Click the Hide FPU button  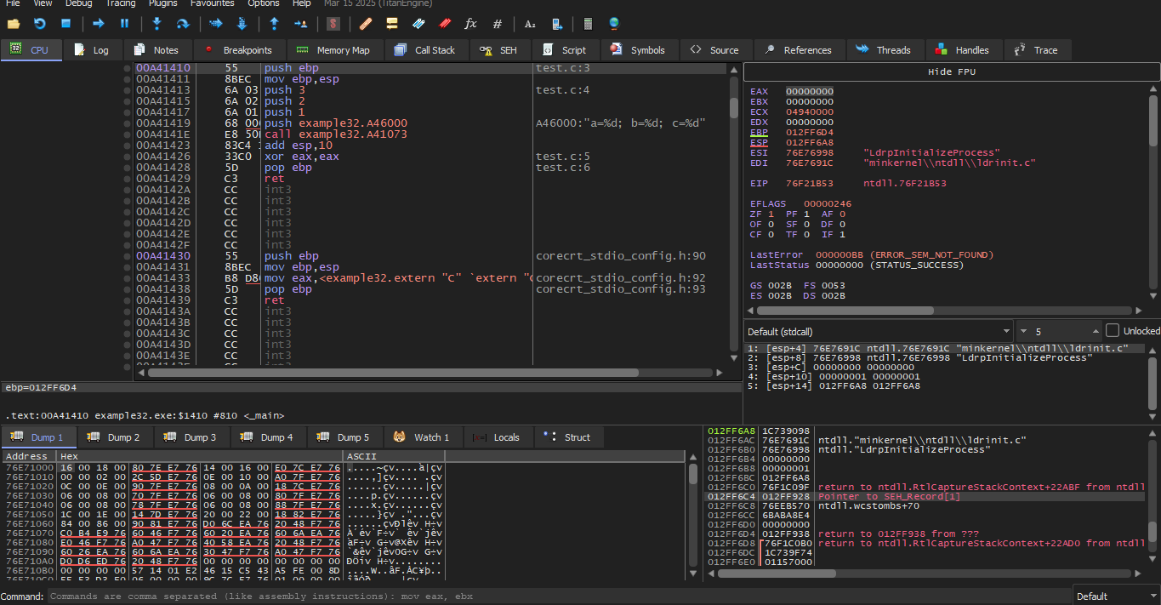point(951,72)
